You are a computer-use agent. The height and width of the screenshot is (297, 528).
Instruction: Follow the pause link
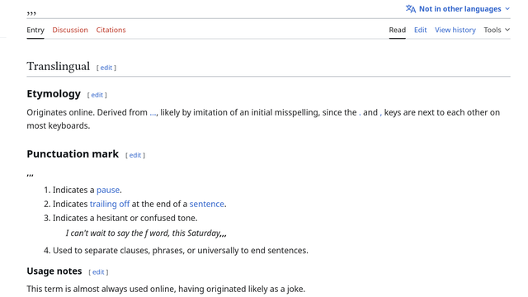pos(108,191)
